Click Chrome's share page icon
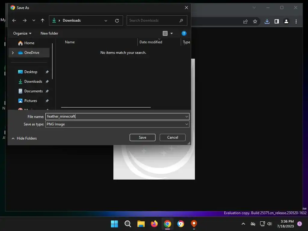The width and height of the screenshot is (308, 231). pyautogui.click(x=245, y=21)
